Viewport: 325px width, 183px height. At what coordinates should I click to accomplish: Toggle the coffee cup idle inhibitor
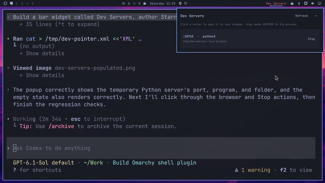(145, 4)
